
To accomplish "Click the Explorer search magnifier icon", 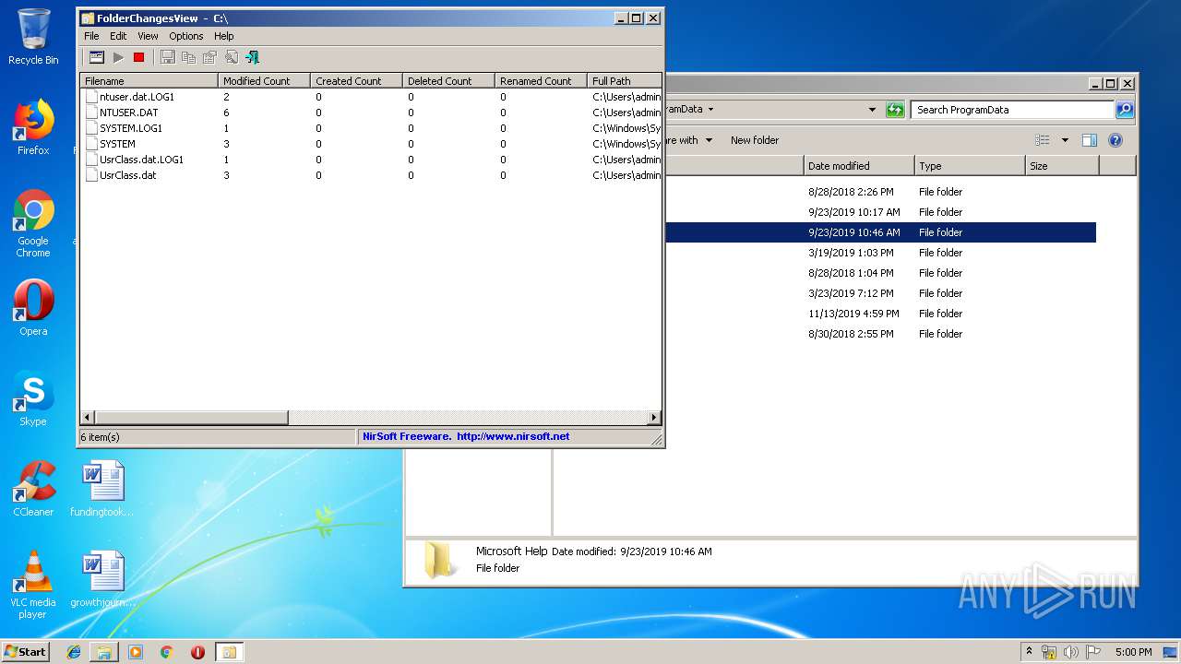I will [x=1124, y=110].
